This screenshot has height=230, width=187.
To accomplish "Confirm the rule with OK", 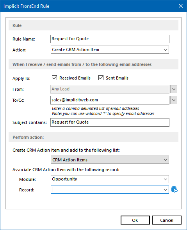I will (135, 220).
